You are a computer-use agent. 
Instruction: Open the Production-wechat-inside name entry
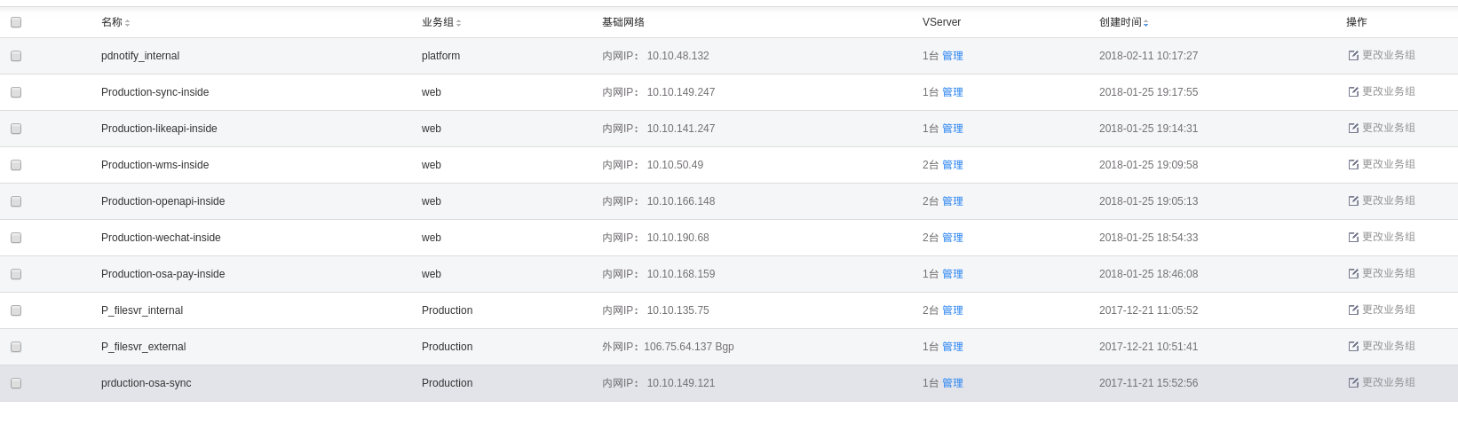point(161,238)
